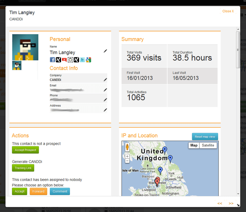Click the 'Isle of Man' map label
The height and width of the screenshot is (212, 246).
tap(130, 171)
